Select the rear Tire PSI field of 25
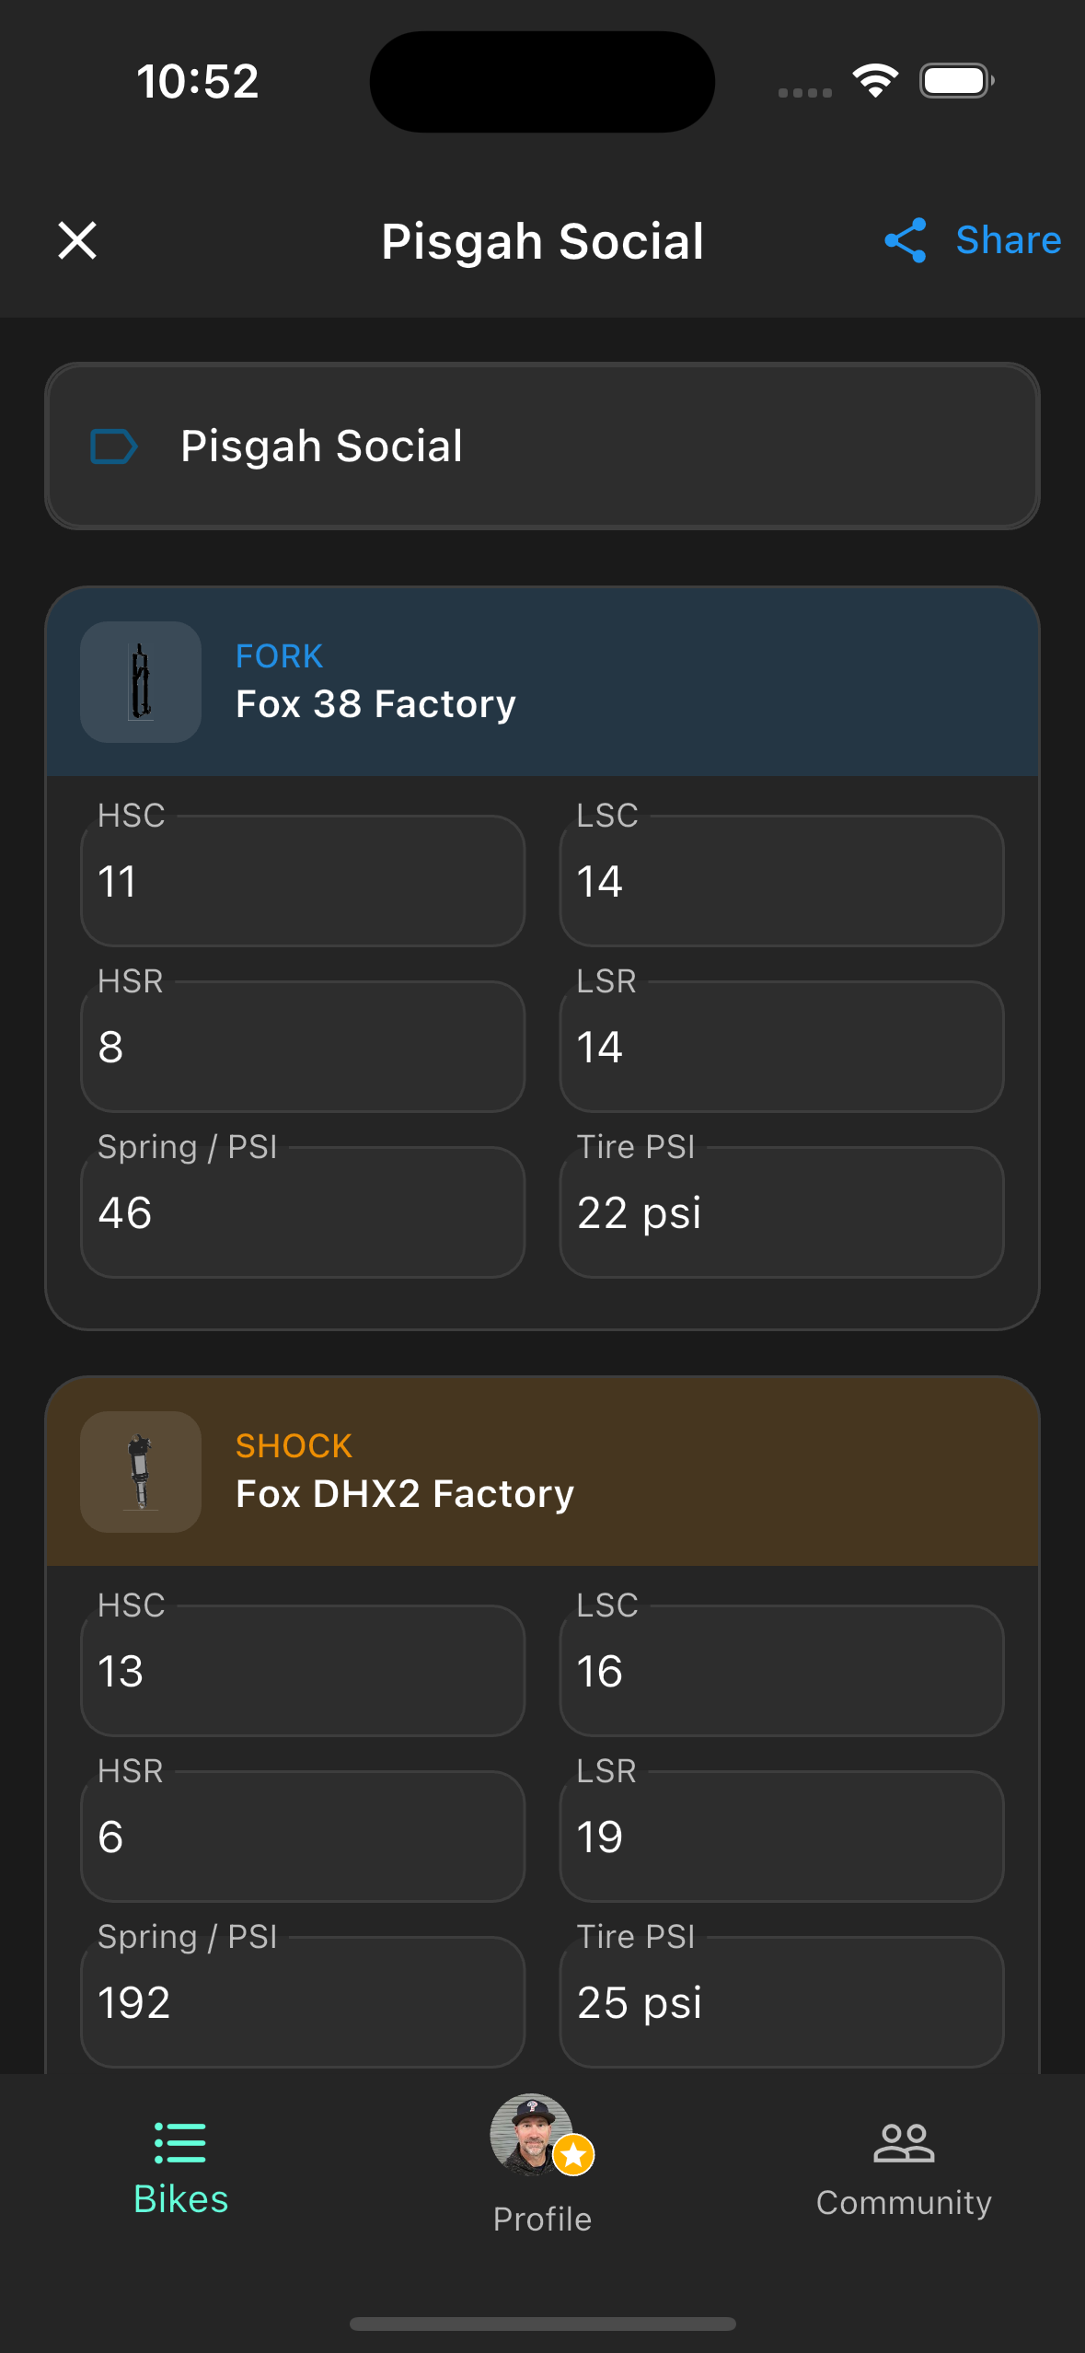This screenshot has height=2353, width=1085. tap(780, 2002)
